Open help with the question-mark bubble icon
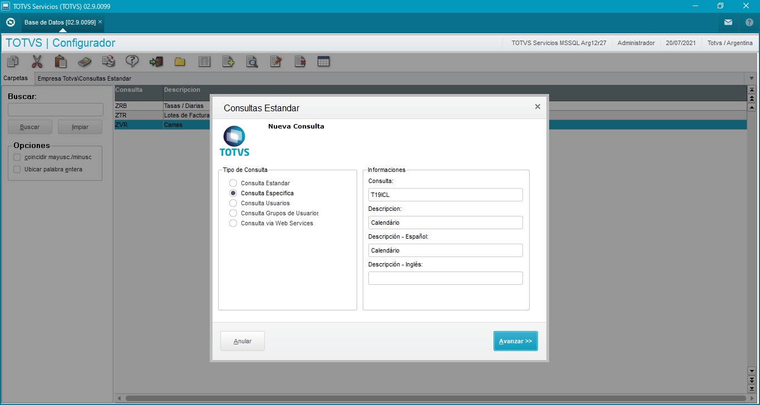The width and height of the screenshot is (760, 405). pos(132,62)
